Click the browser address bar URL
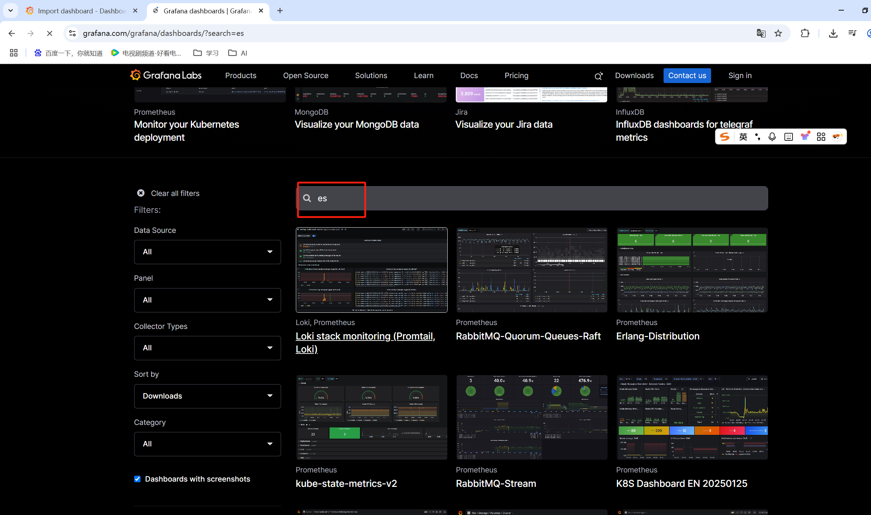 (x=163, y=33)
